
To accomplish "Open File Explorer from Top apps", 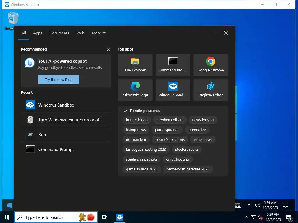I will click(x=135, y=65).
